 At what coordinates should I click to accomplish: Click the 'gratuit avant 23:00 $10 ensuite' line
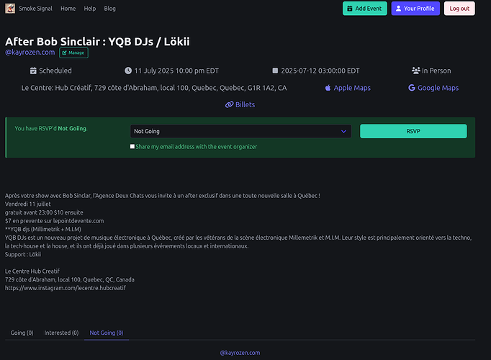click(44, 212)
